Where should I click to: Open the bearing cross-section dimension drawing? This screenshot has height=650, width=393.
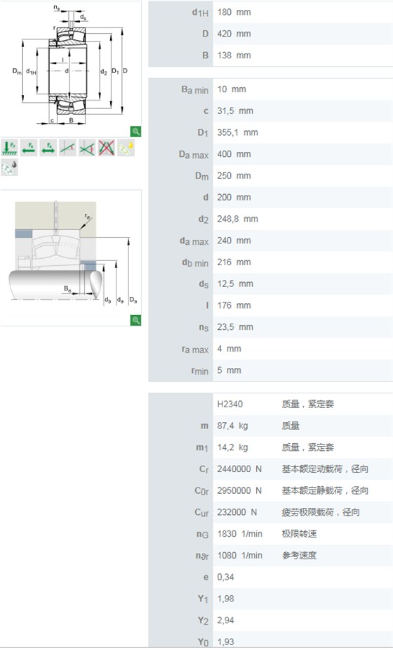tap(70, 68)
